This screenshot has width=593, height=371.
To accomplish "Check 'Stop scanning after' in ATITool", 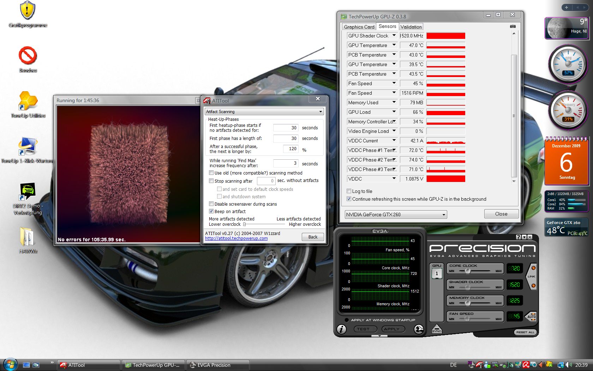I will click(211, 181).
